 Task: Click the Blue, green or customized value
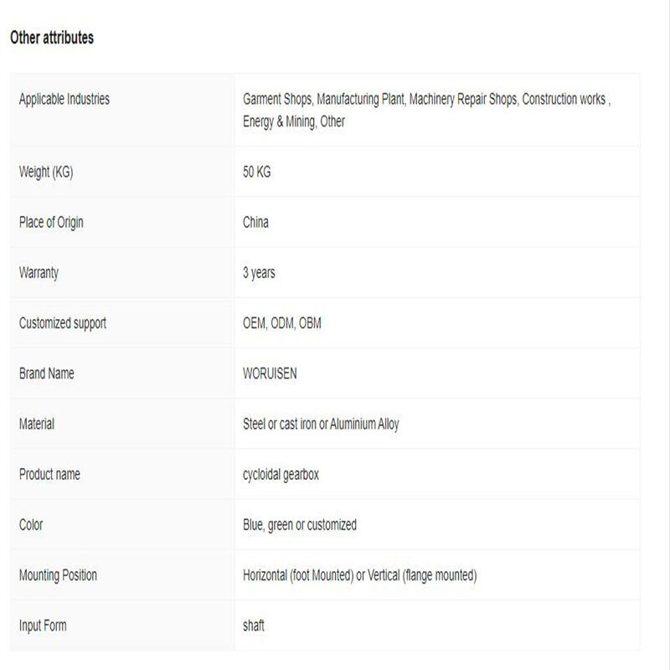(300, 525)
